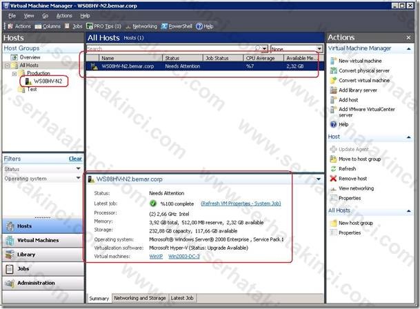This screenshot has height=309, width=420.
Task: Click Properties icon under Host section
Action: click(333, 198)
